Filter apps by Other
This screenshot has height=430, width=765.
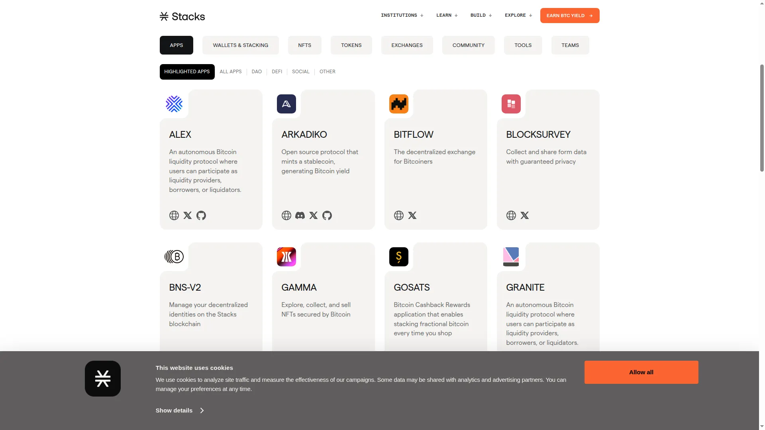[x=328, y=72]
